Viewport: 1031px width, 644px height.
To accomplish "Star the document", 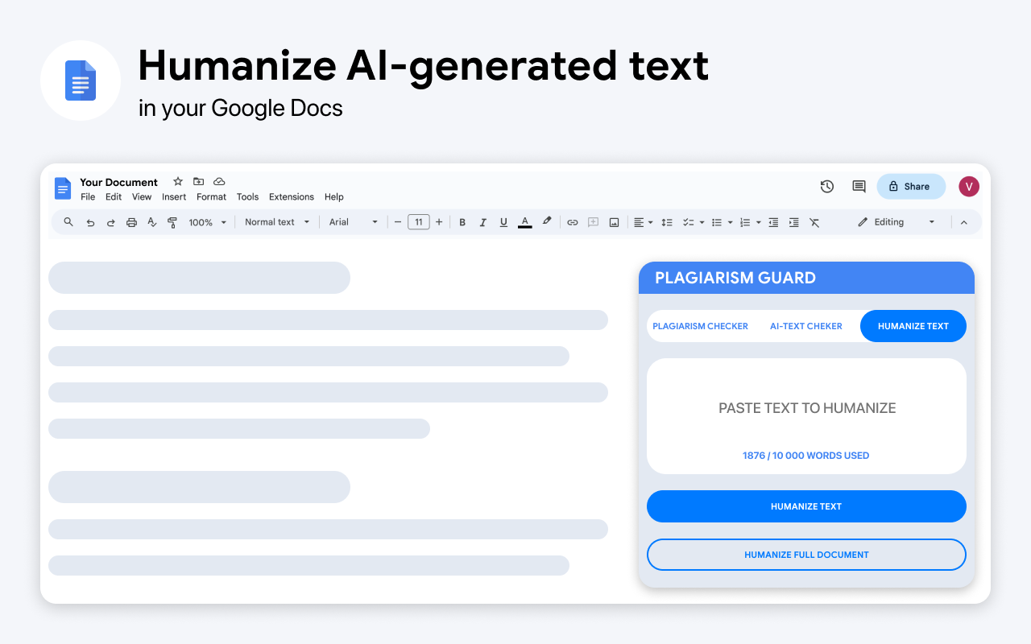I will 178,182.
